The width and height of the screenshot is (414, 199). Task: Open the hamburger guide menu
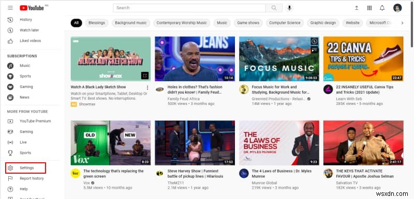[10, 8]
